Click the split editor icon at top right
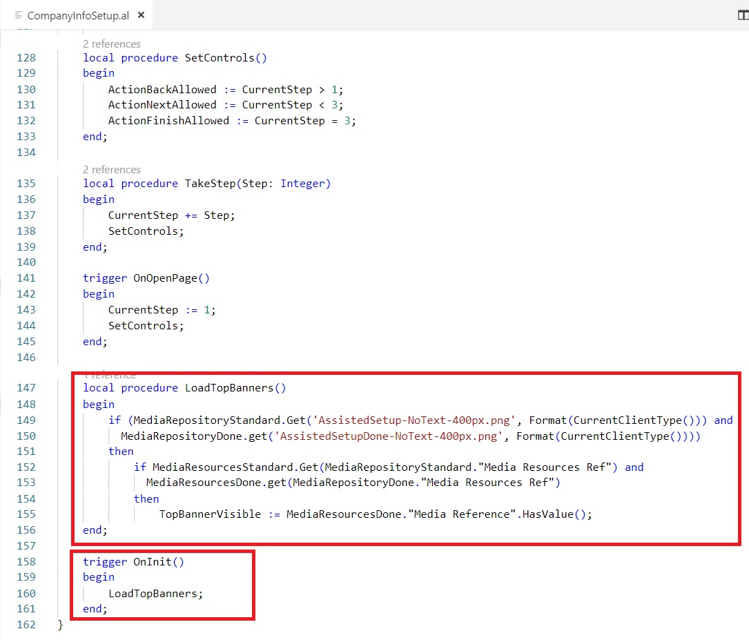Image resolution: width=749 pixels, height=640 pixels. [x=743, y=15]
